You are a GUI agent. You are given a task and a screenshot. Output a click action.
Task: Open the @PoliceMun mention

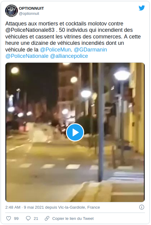tap(55, 50)
